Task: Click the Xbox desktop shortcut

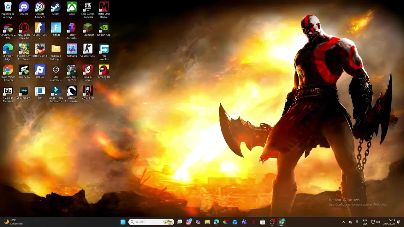Action: [x=72, y=9]
